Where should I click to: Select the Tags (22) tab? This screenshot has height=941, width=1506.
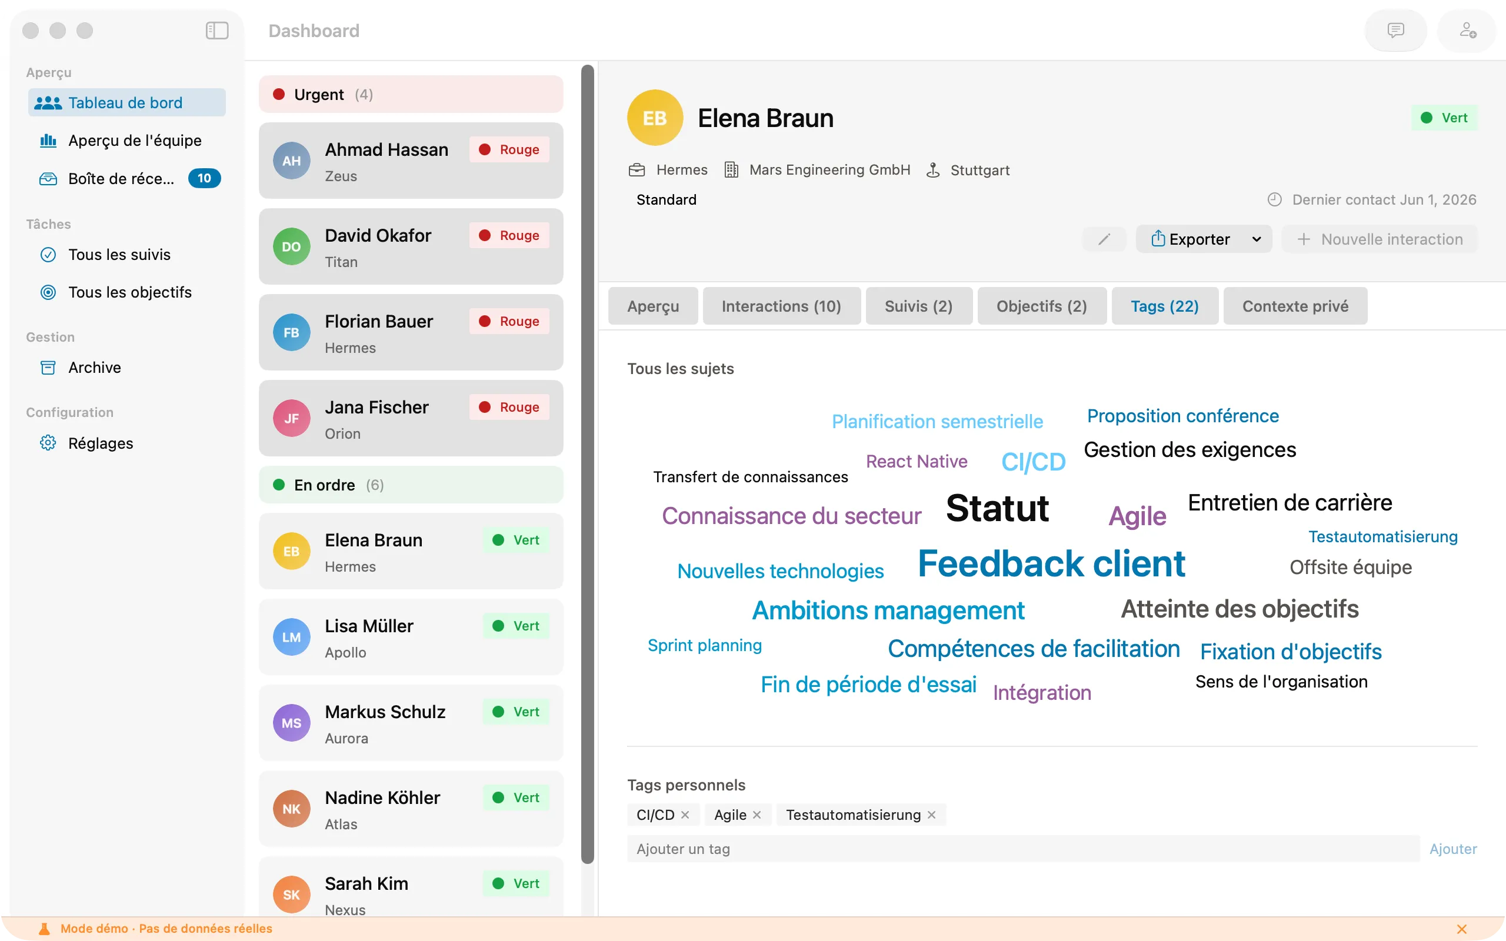1165,306
